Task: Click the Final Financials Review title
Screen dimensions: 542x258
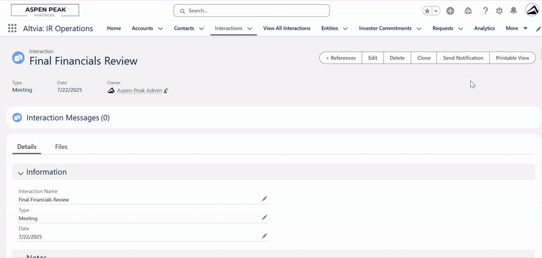Action: (83, 61)
